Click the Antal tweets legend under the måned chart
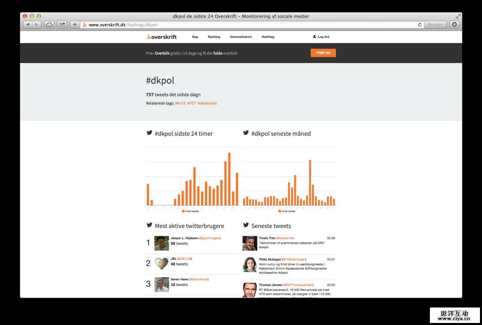 [x=287, y=212]
